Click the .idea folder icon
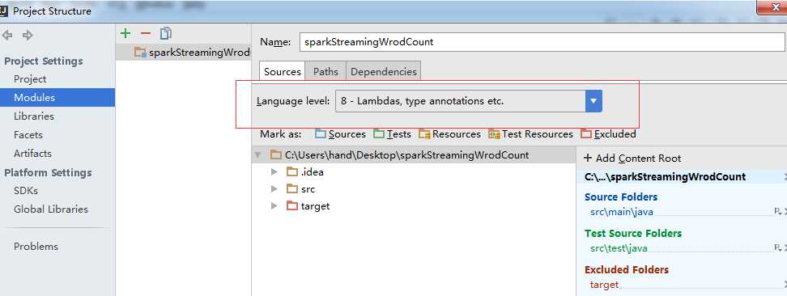This screenshot has height=296, width=787. coord(292,172)
